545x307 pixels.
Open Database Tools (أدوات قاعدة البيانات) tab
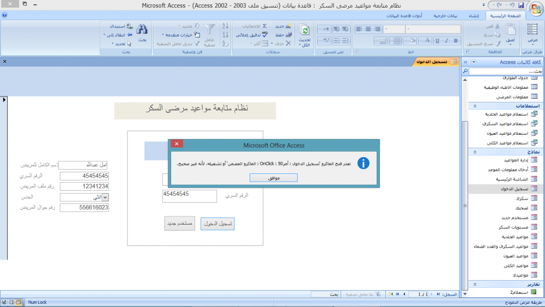point(404,16)
